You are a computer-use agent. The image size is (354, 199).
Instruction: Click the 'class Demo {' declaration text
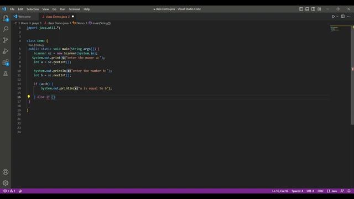pos(37,41)
